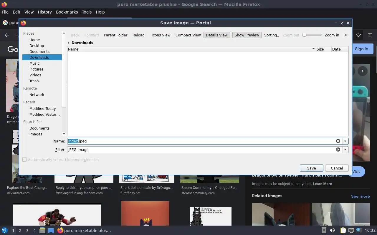
Task: Cancel the Save Image dialog
Action: tap(337, 168)
